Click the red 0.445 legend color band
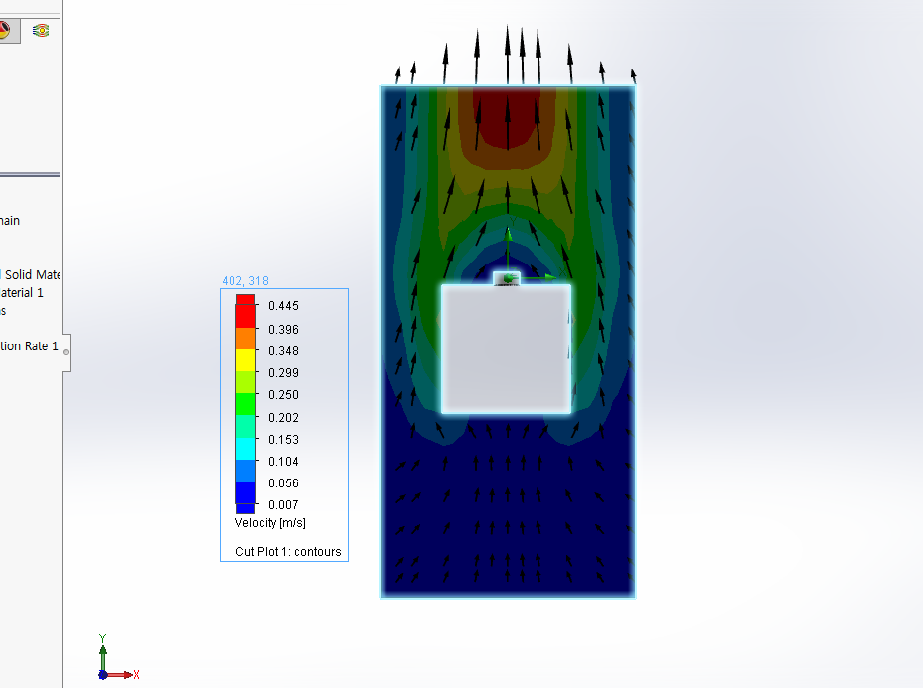The image size is (923, 688). (x=246, y=316)
